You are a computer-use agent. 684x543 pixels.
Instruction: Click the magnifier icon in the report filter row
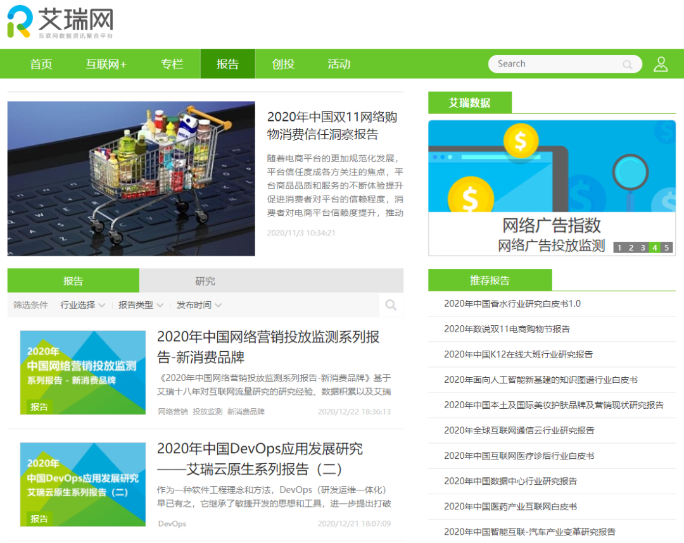click(391, 305)
